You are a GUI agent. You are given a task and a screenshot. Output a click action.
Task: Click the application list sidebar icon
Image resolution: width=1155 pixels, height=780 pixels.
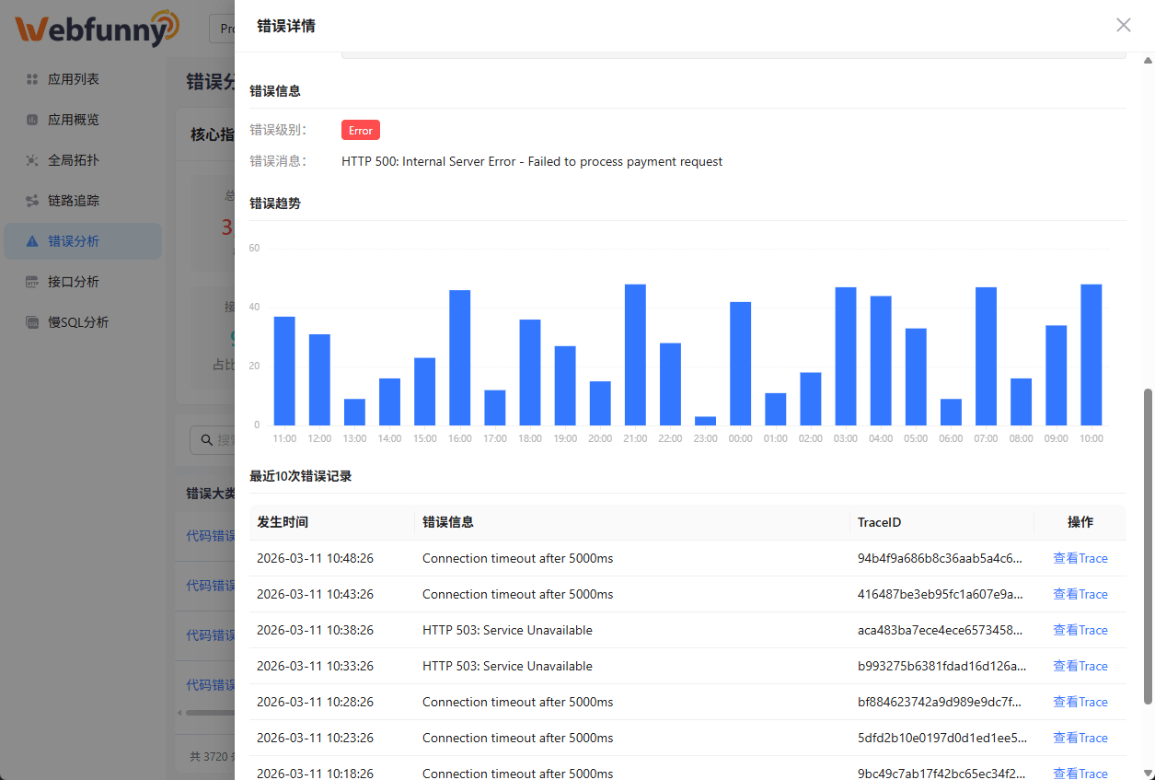[32, 79]
